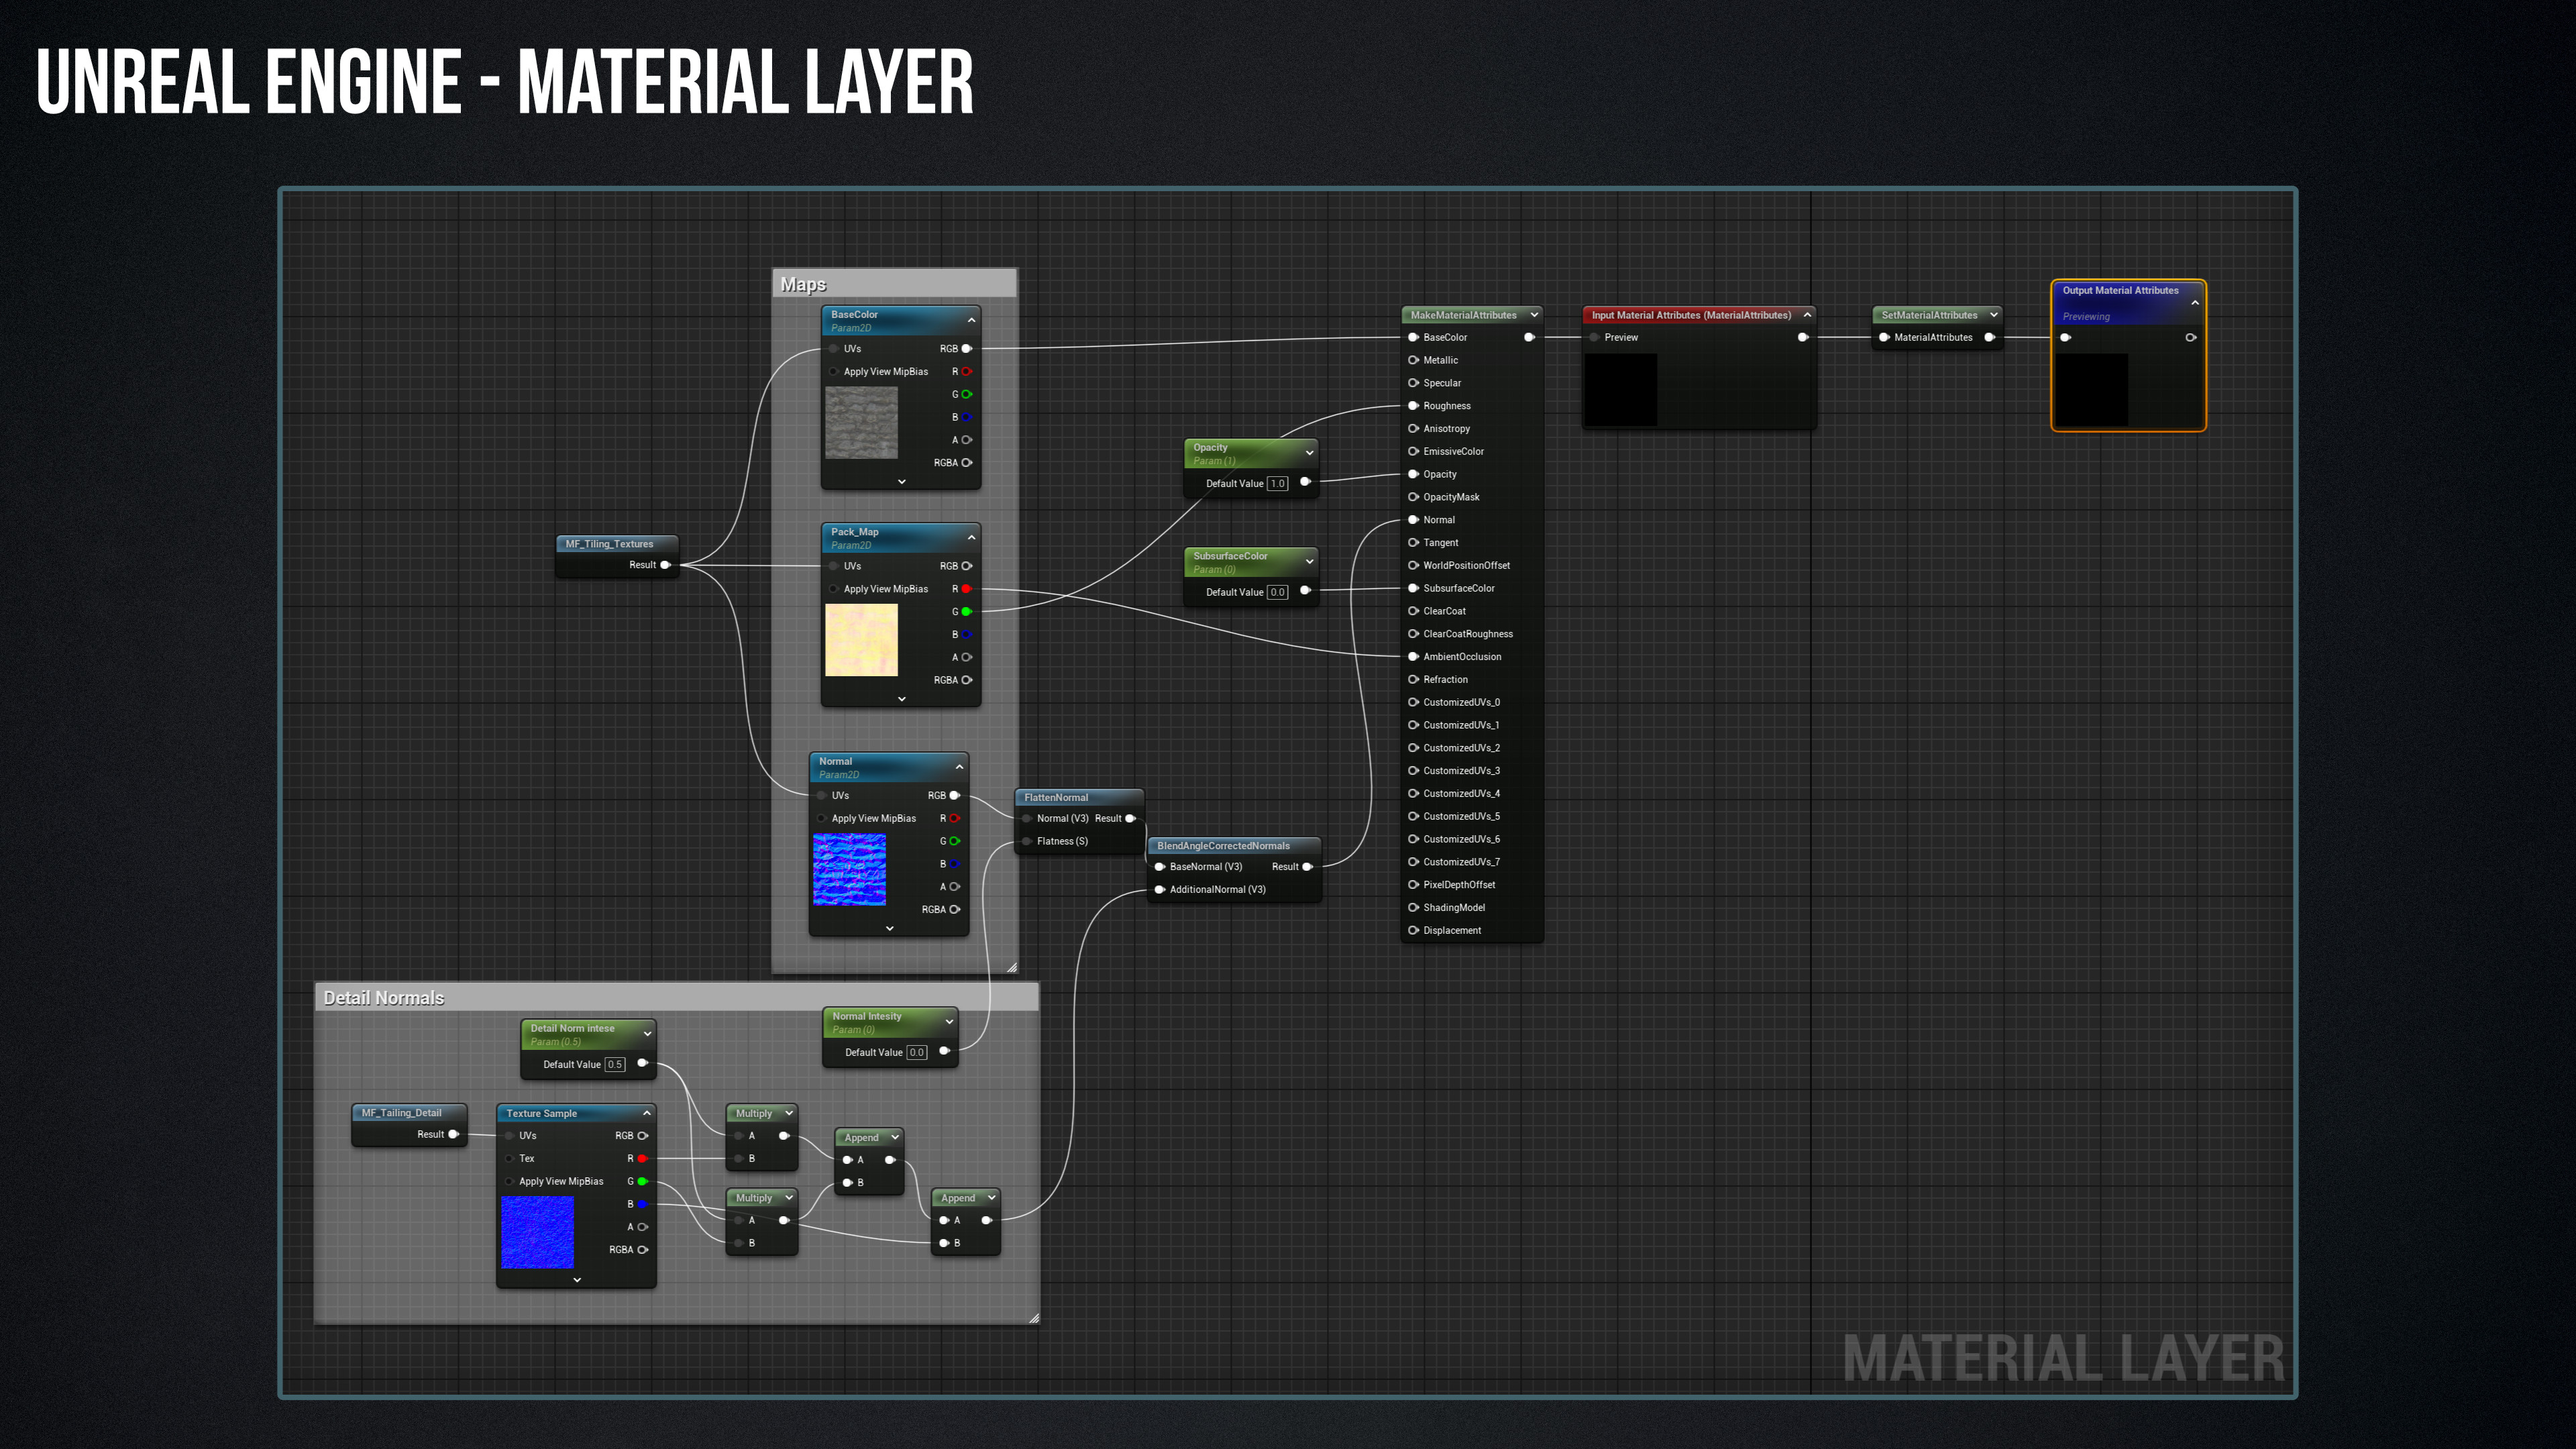Screen dimensions: 2576x1449
Task: Click Texture Sample G output pin
Action: tap(642, 1182)
